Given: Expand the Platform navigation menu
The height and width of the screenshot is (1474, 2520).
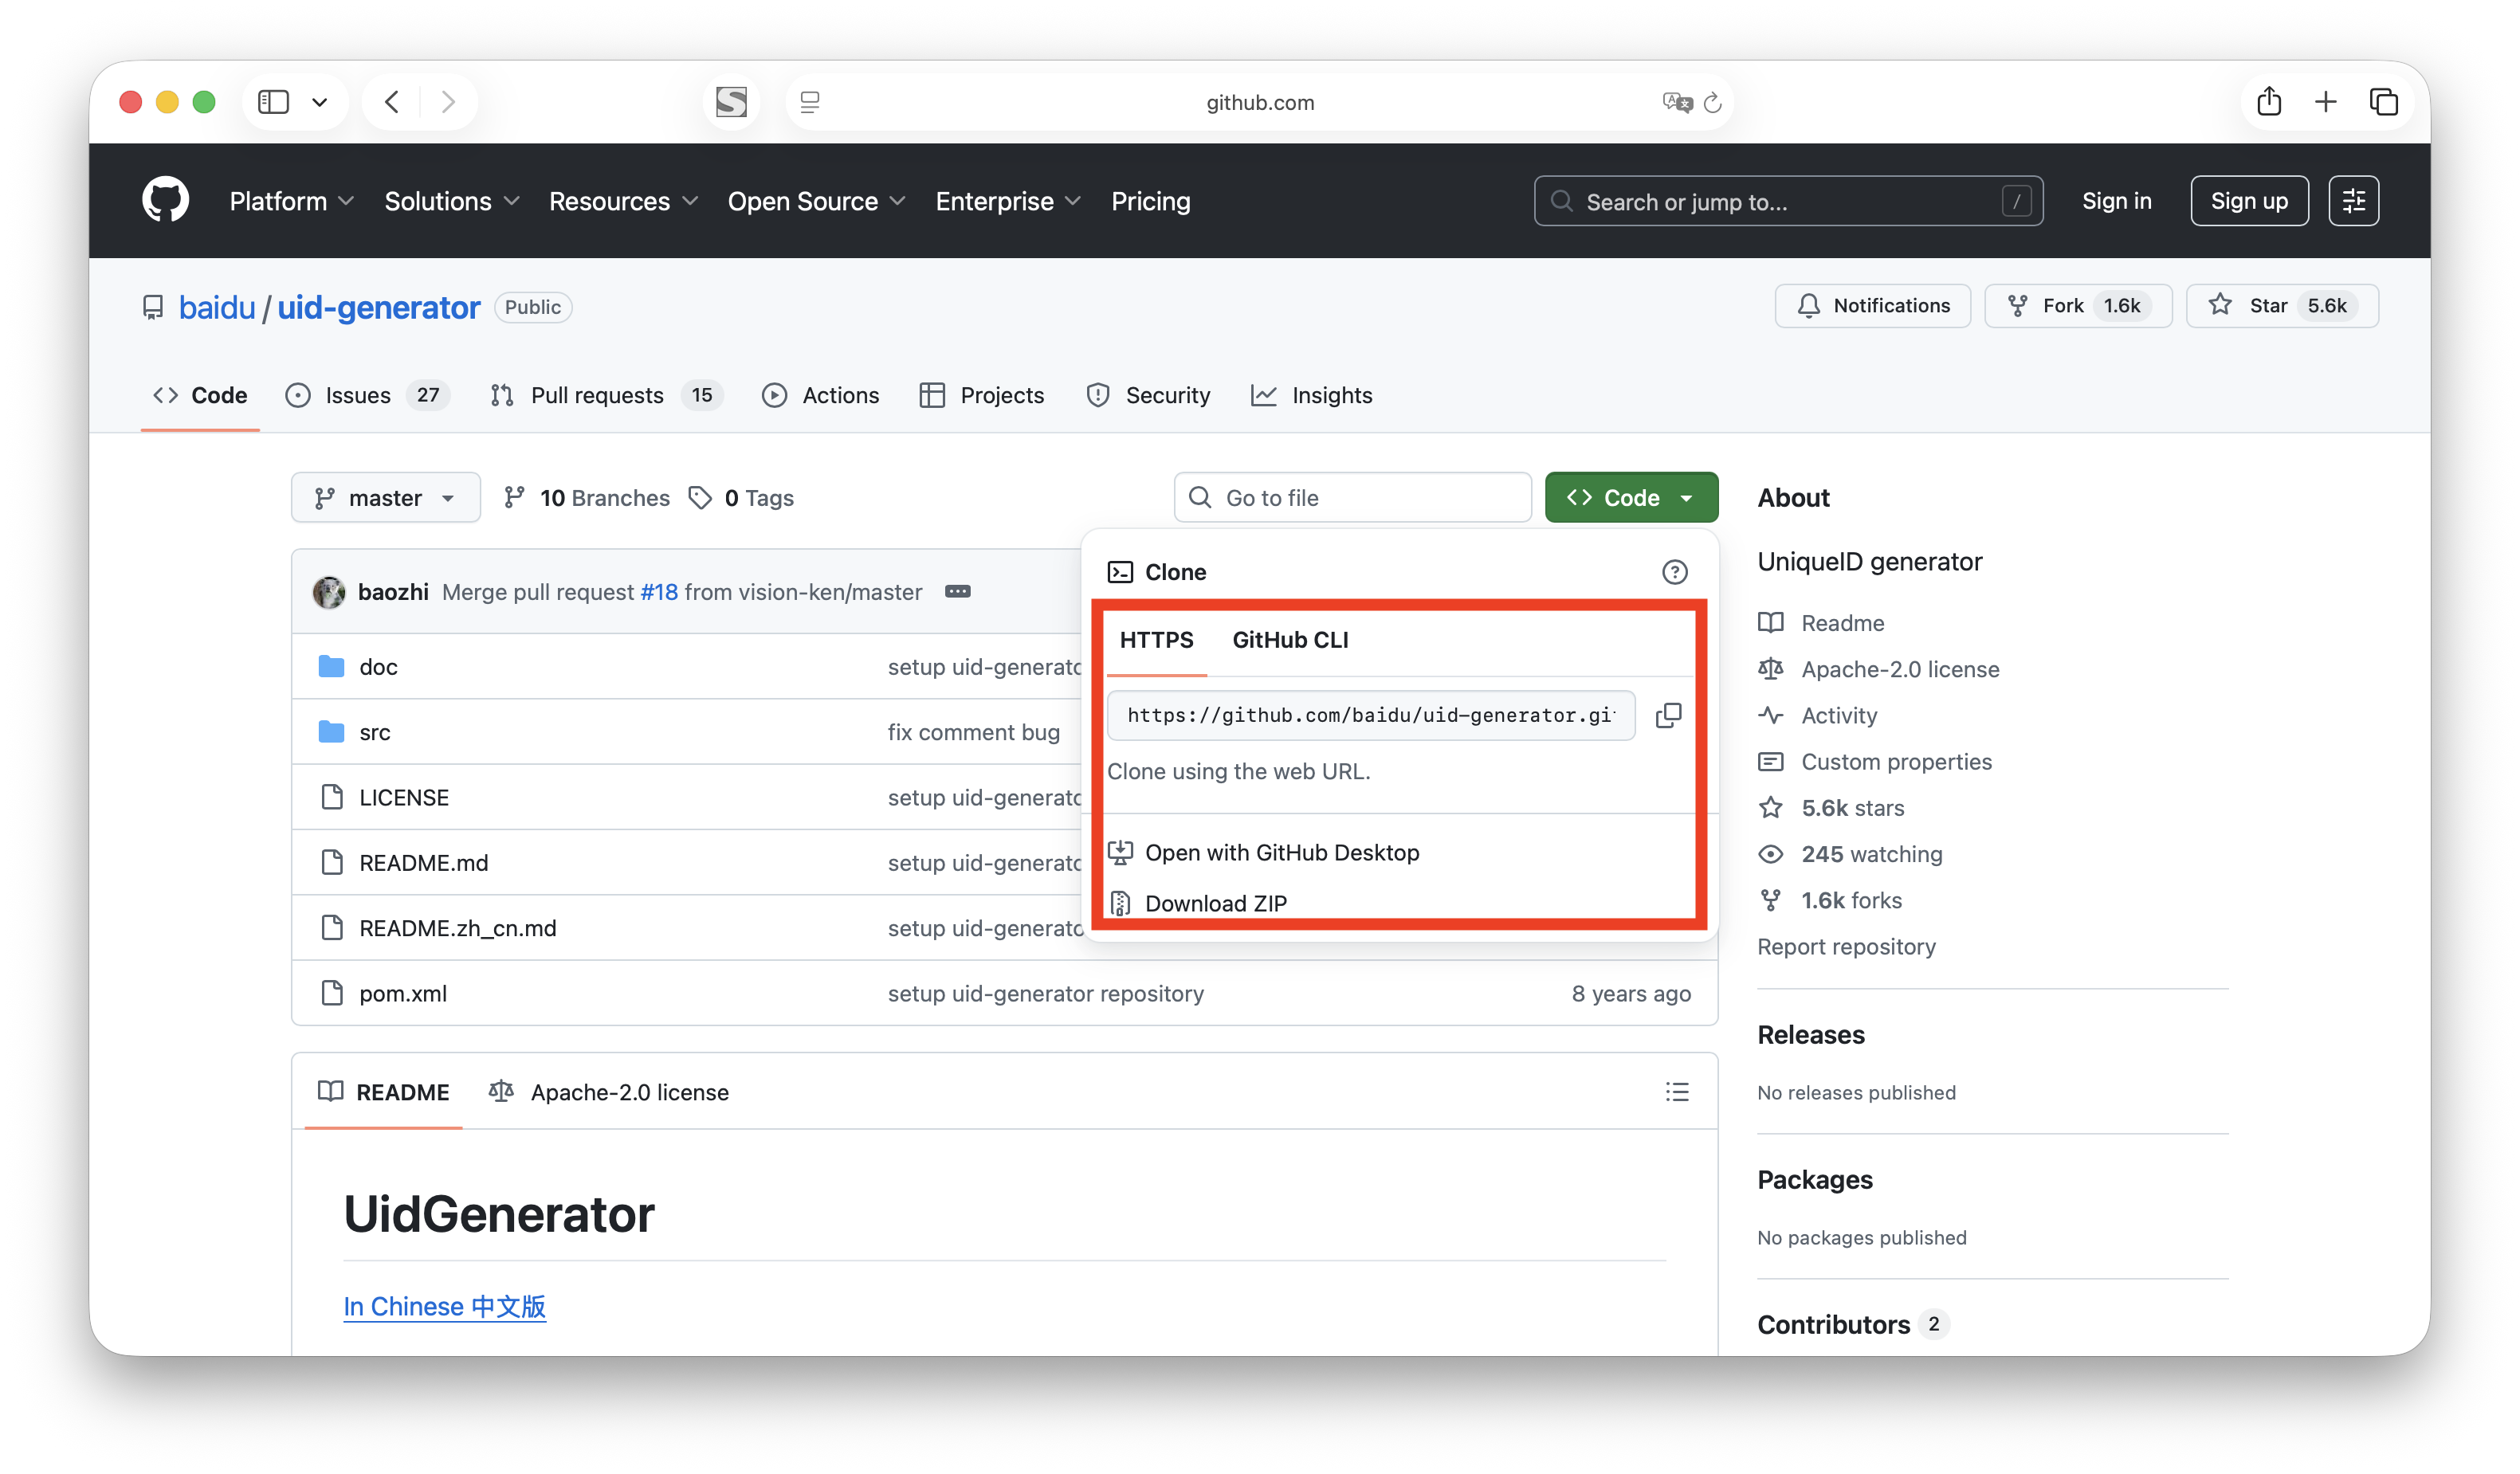Looking at the screenshot, I should coord(291,201).
